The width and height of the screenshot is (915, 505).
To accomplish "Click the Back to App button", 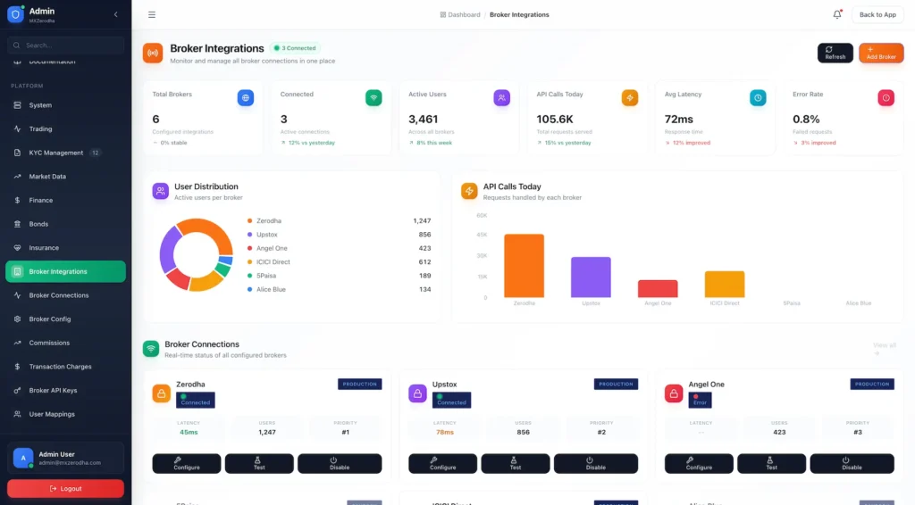I will (x=877, y=14).
